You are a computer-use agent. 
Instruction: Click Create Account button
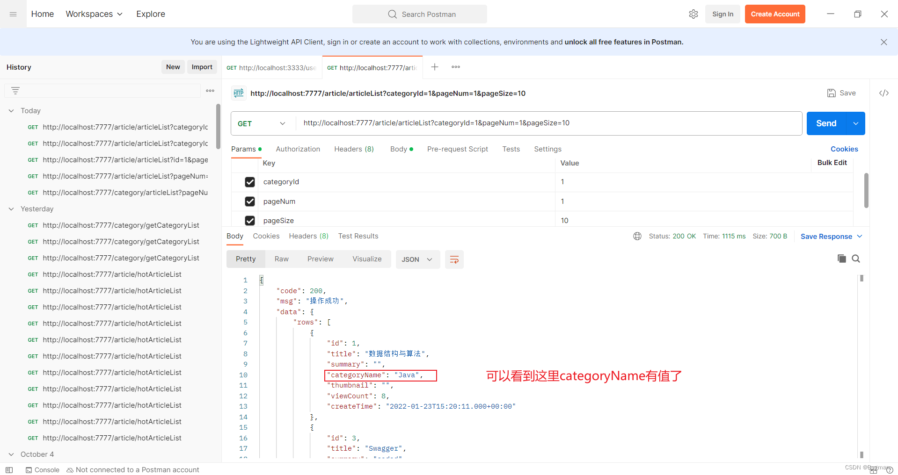tap(775, 14)
